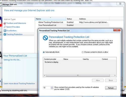Click the Enabled status of Your Personalized List
The height and width of the screenshot is (97, 126).
[x=70, y=25]
